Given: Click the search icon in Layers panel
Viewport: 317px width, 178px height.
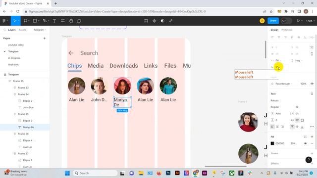Looking at the screenshot, I should [x=4, y=30].
